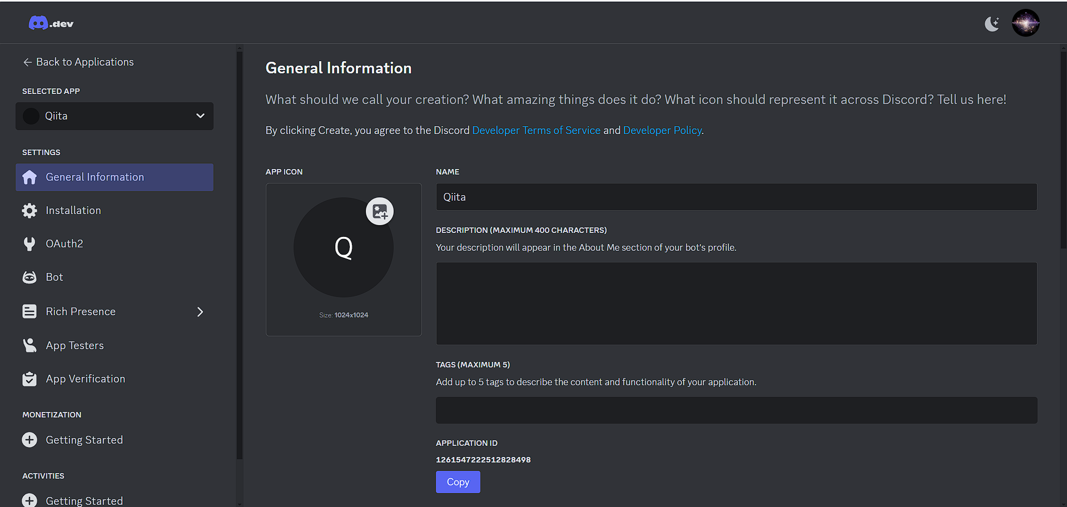Open the General Information settings page
Screen dimensions: 1067x507
tap(115, 177)
